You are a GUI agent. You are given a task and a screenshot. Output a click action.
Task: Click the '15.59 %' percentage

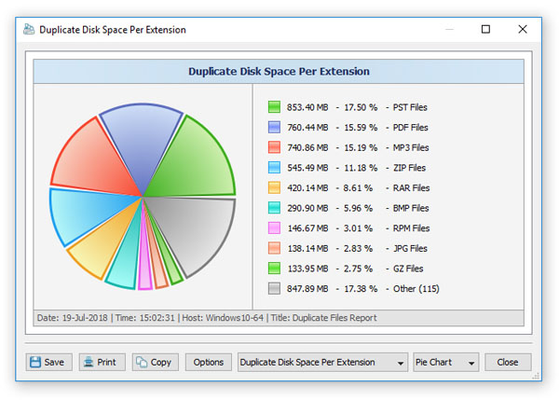click(x=361, y=128)
